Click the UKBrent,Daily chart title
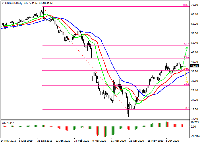This screenshot has height=144, width=201. 14,3
